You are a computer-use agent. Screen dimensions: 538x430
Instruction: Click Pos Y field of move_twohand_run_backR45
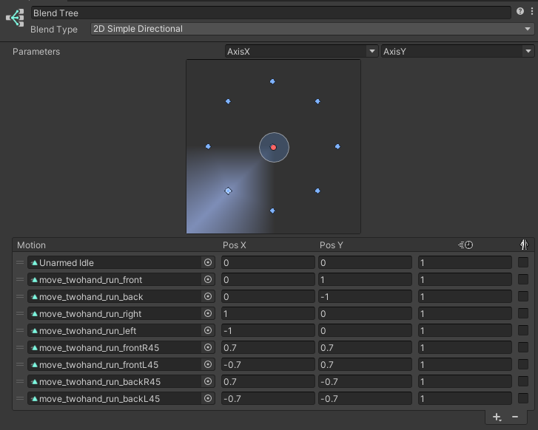[x=365, y=381]
